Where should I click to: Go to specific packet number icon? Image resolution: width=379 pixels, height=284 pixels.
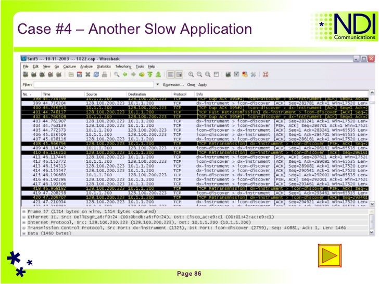(x=142, y=74)
